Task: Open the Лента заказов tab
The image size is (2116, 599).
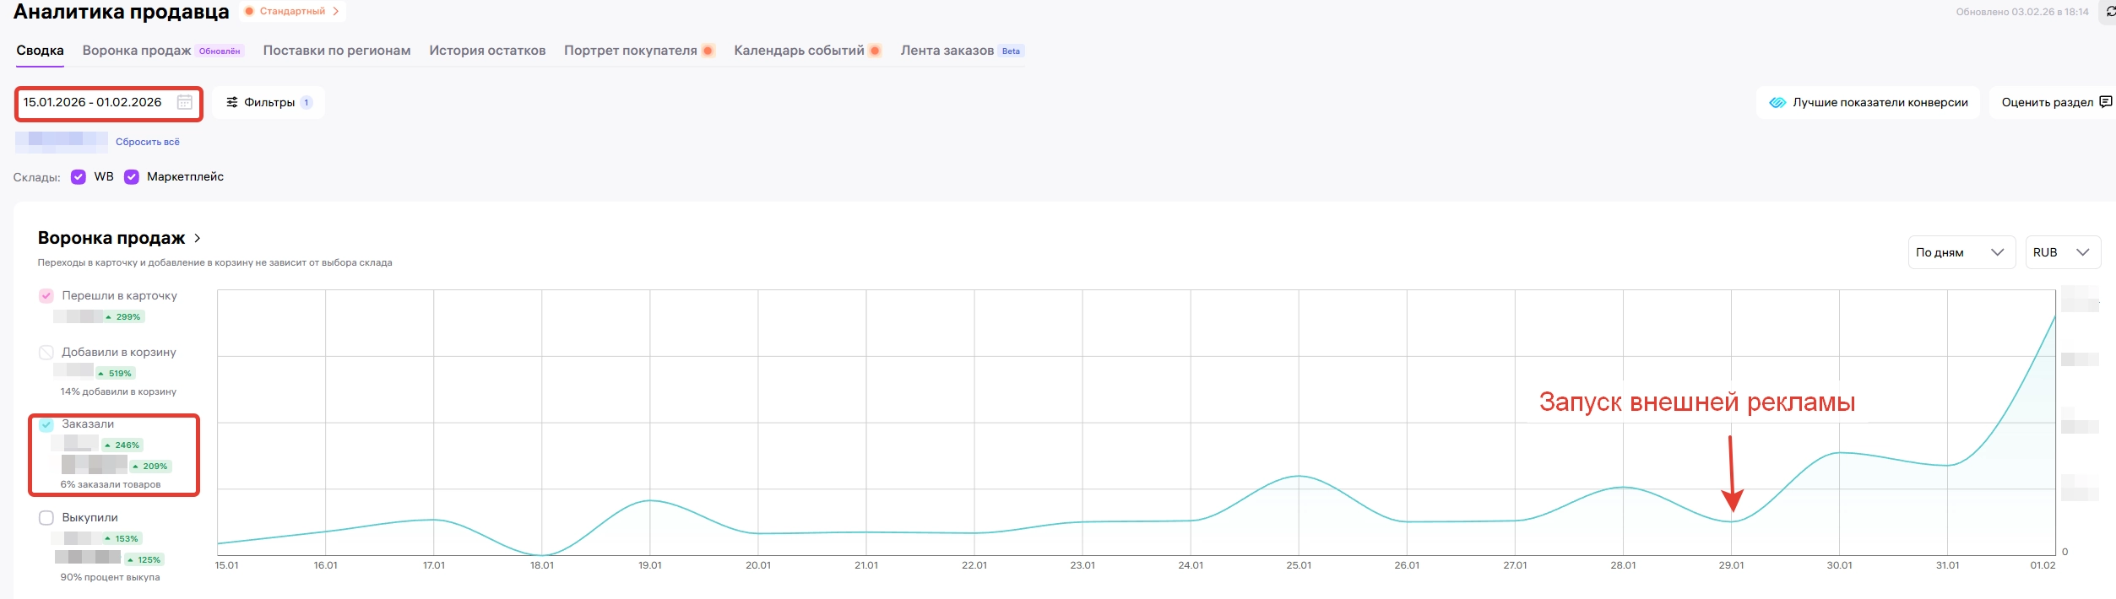Action: click(x=947, y=51)
